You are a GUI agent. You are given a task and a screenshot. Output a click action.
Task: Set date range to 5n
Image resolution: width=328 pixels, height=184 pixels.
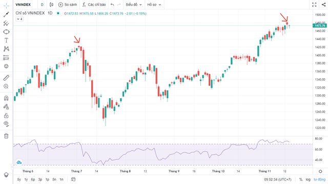54,179
